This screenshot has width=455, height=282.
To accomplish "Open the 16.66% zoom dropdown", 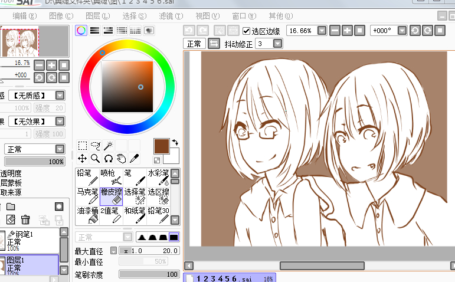I will click(322, 31).
